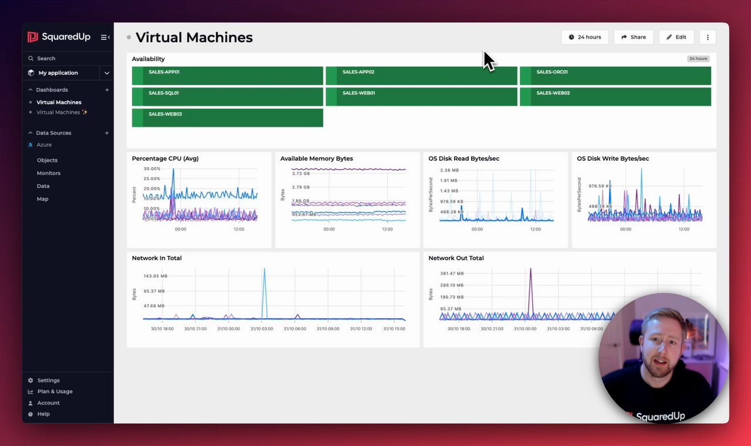
Task: Edit the current dashboard
Action: point(676,37)
